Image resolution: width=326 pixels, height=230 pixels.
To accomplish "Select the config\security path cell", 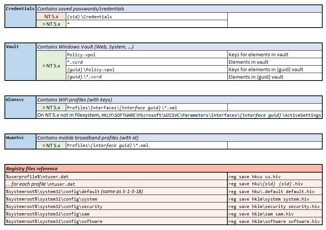I will pos(116,207).
